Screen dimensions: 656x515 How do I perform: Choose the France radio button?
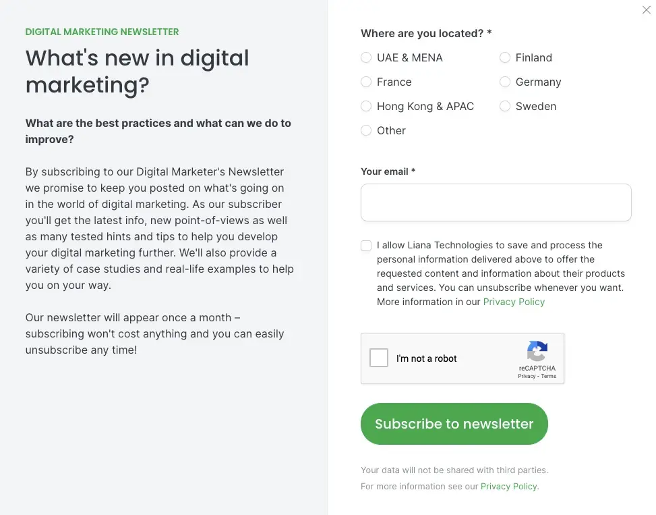click(366, 82)
